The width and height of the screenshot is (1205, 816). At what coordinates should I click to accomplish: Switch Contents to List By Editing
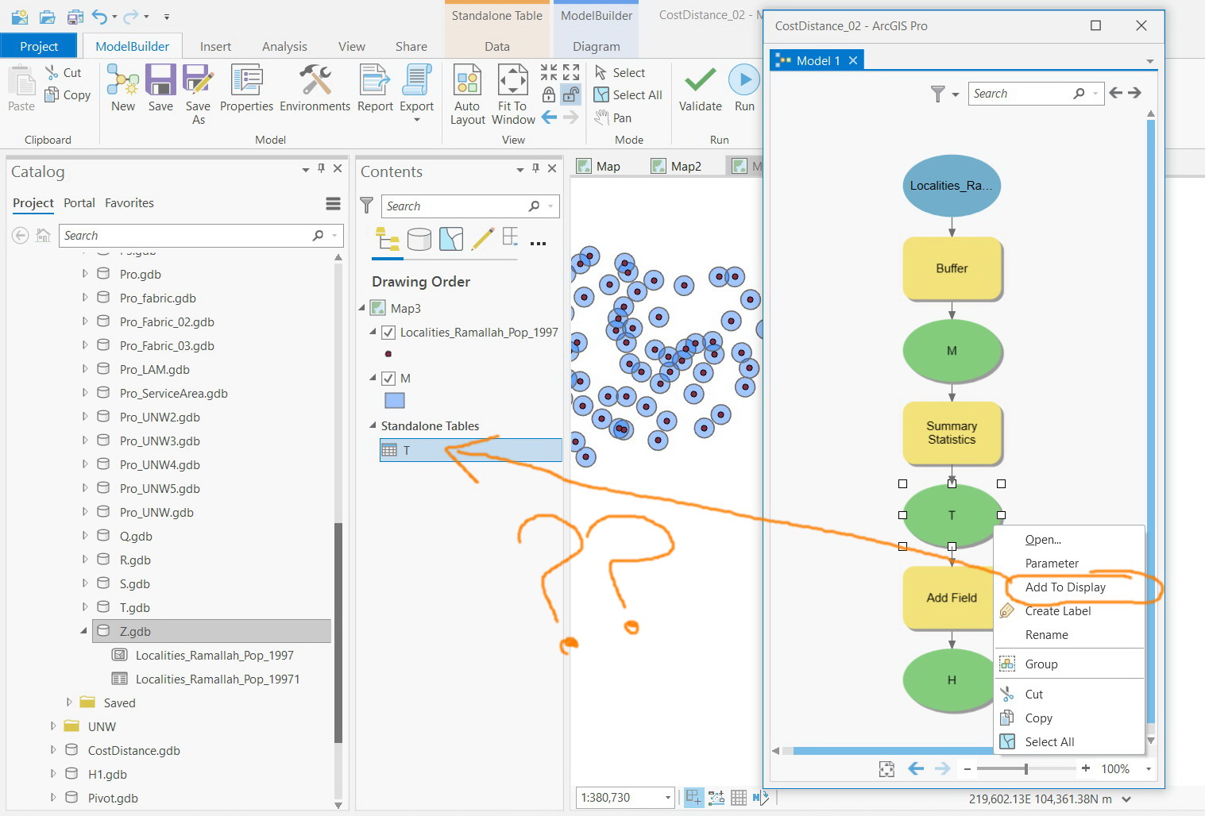point(483,238)
